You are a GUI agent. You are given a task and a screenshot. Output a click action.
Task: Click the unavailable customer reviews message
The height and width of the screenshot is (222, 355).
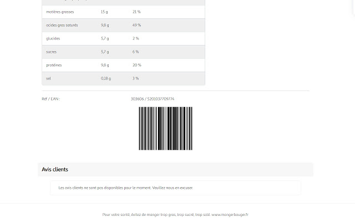coord(126,188)
